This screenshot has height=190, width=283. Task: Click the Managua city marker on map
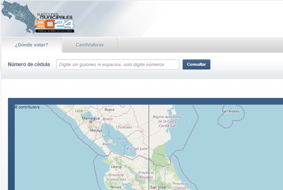90,122
